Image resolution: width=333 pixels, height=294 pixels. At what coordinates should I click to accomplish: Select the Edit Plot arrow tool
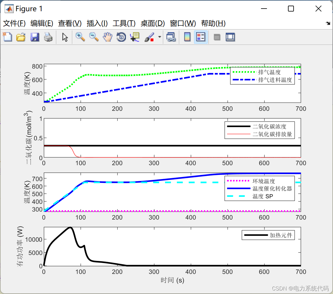[65, 37]
